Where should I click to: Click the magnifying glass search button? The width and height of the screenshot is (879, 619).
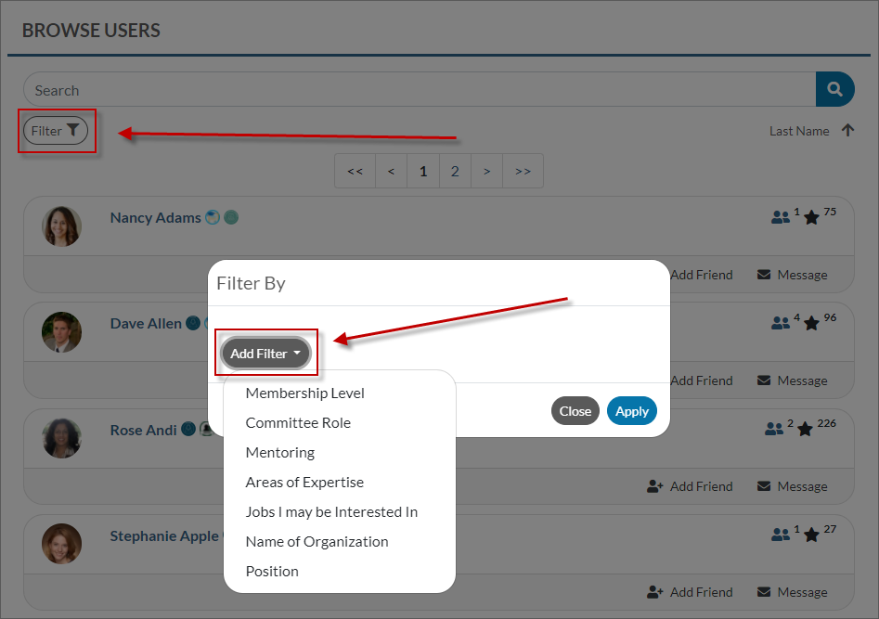click(834, 90)
